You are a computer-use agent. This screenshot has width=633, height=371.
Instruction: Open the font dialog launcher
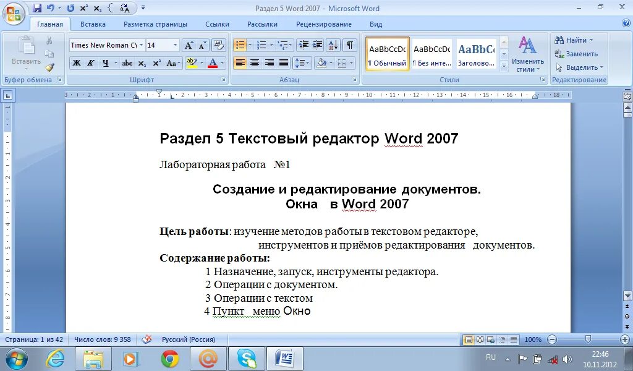[223, 80]
